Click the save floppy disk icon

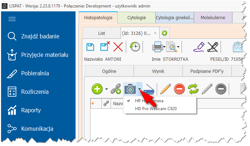[x=91, y=47]
